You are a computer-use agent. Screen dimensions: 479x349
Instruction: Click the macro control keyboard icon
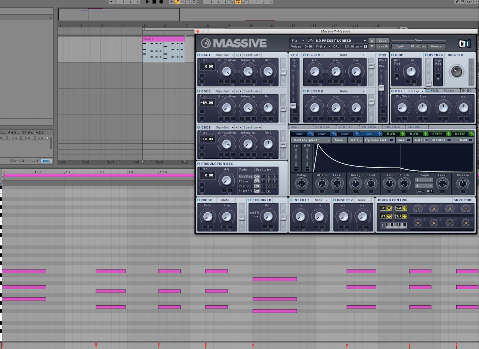pos(394,225)
